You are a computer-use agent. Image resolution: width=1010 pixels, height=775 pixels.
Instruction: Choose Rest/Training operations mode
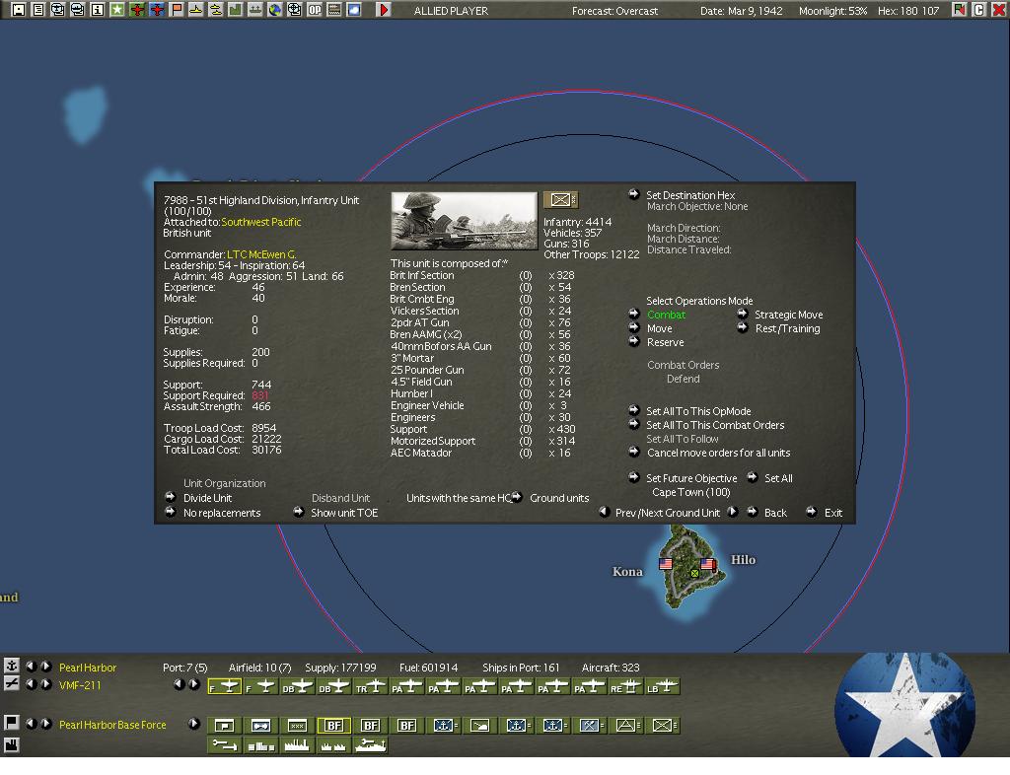point(786,329)
